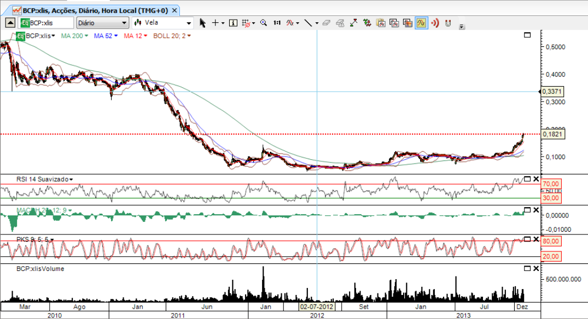Screen dimensions: 588x319
Task: Click the magnifier zoom tool
Action: pyautogui.click(x=264, y=23)
